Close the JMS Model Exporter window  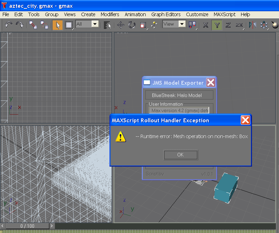click(x=210, y=83)
